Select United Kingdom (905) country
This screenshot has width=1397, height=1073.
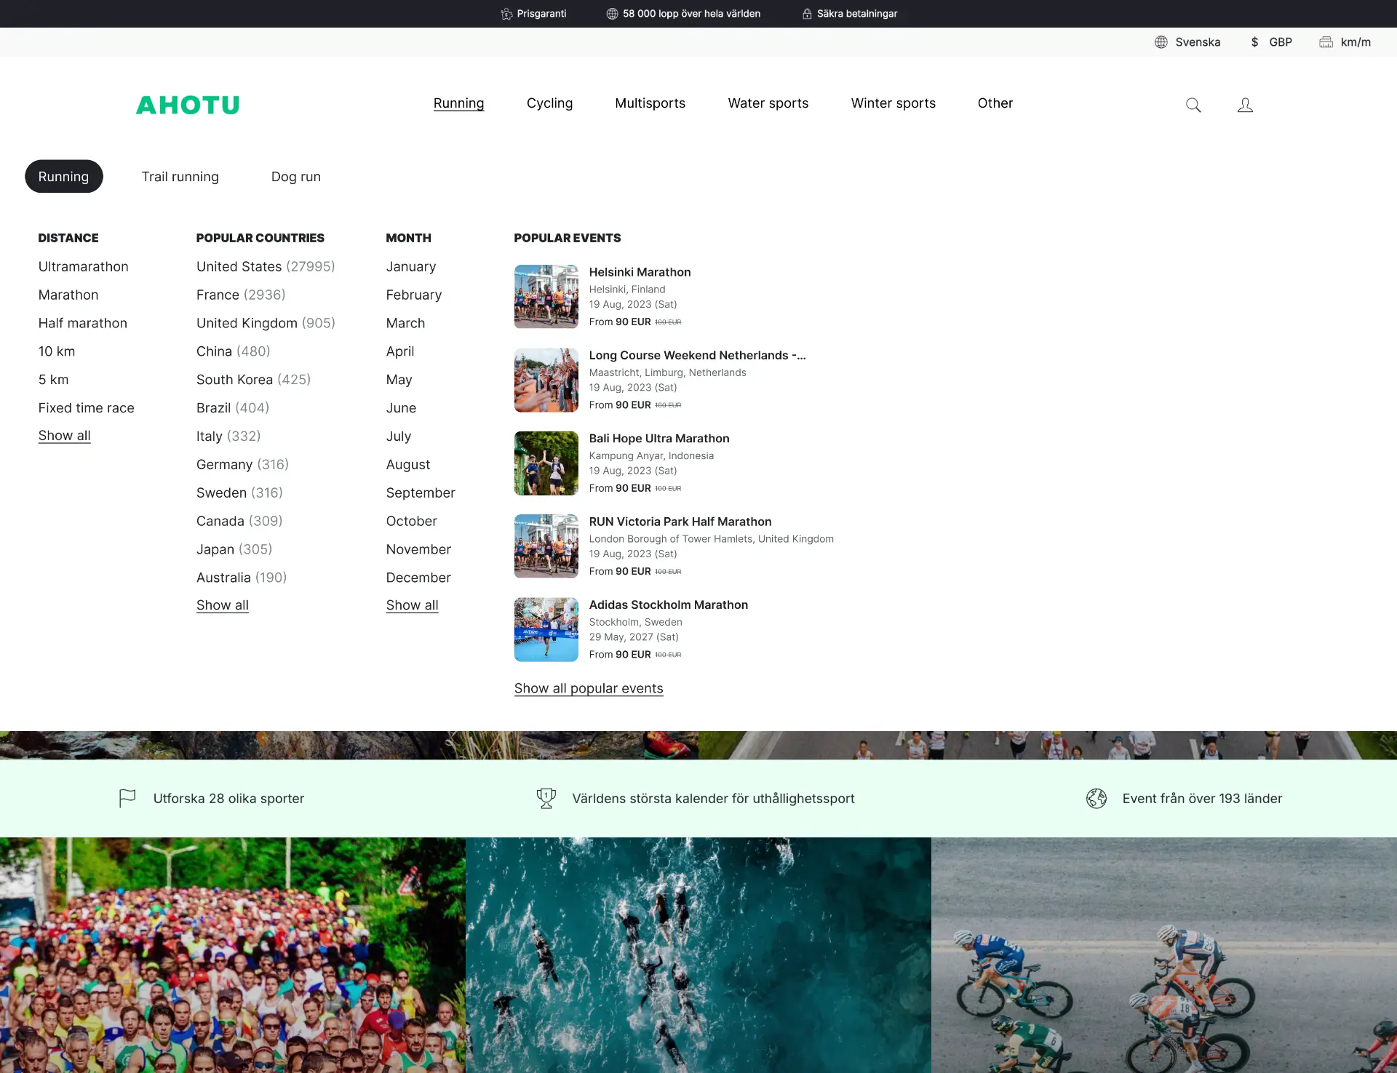pyautogui.click(x=266, y=323)
